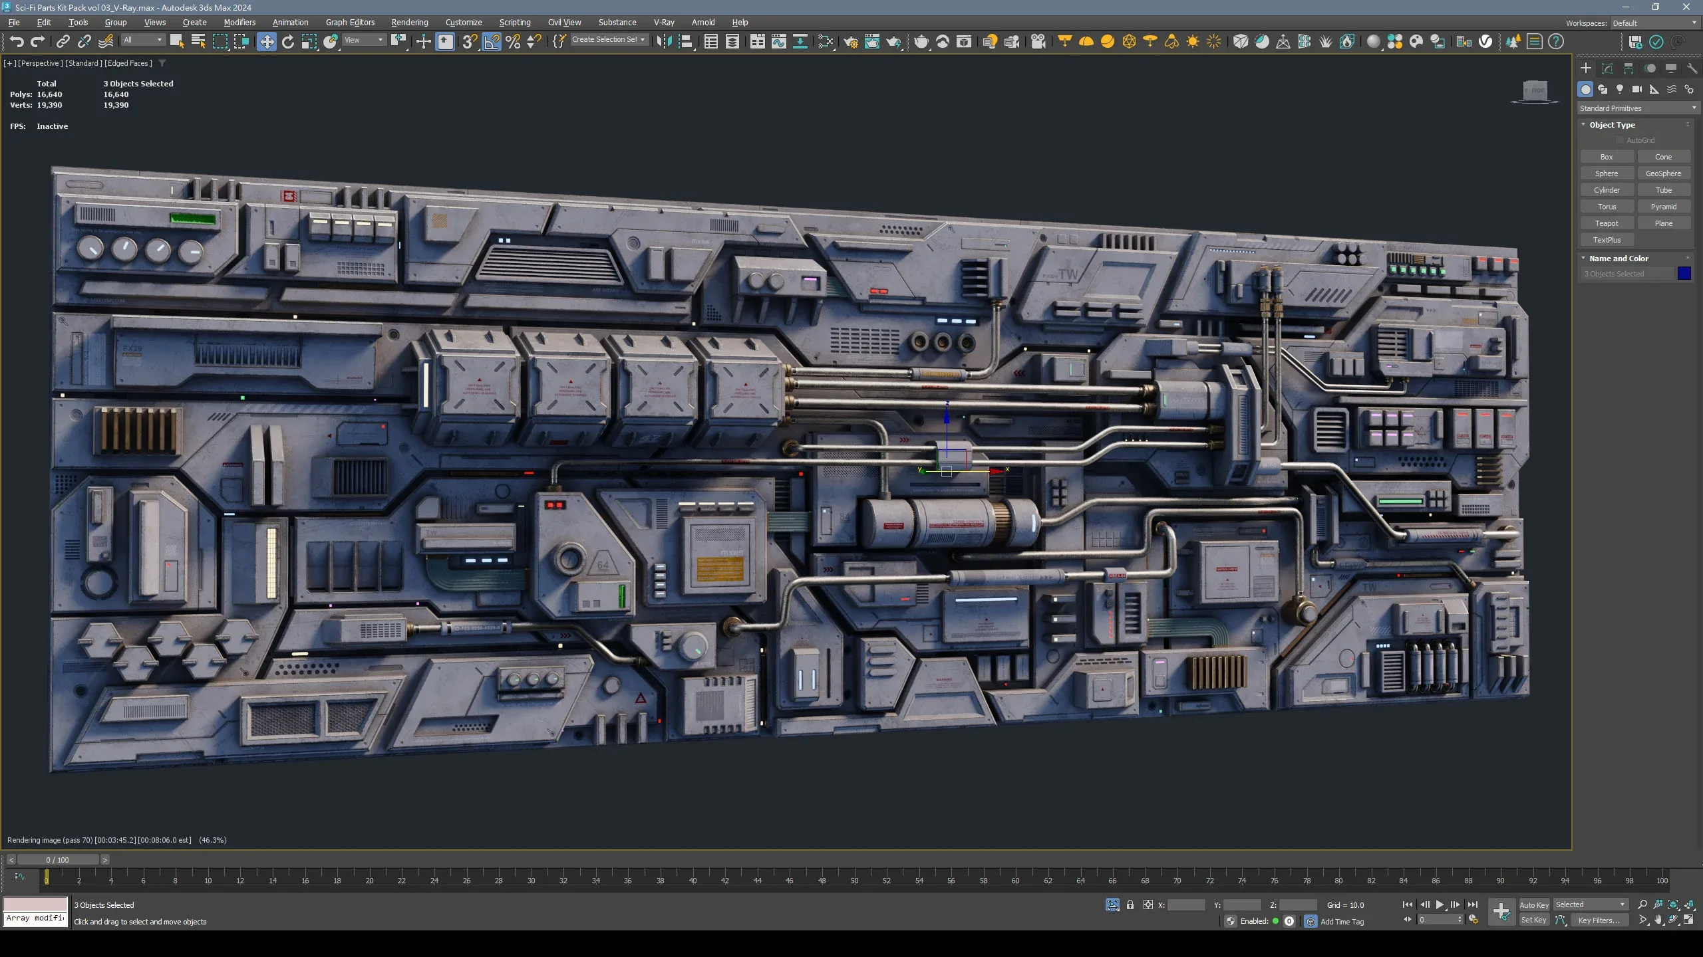This screenshot has height=957, width=1703.
Task: Click the Teapot primitive button
Action: (x=1607, y=223)
